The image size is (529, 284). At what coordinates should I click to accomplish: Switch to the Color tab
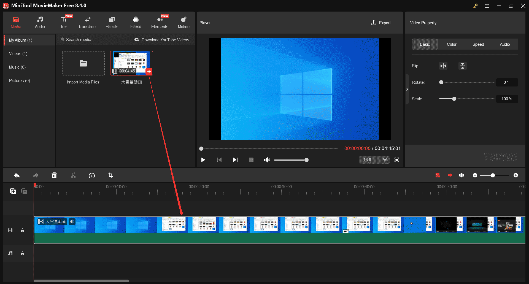[x=452, y=44]
